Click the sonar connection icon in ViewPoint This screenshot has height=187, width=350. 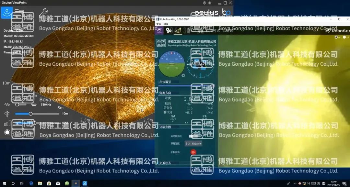(x=7, y=13)
